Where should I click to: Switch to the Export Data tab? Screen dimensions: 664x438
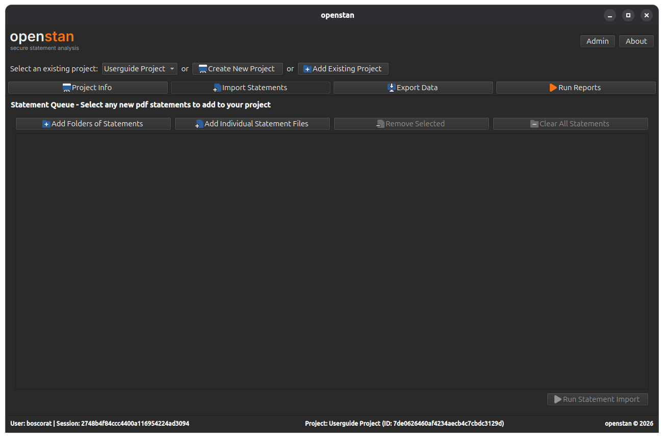pos(413,88)
